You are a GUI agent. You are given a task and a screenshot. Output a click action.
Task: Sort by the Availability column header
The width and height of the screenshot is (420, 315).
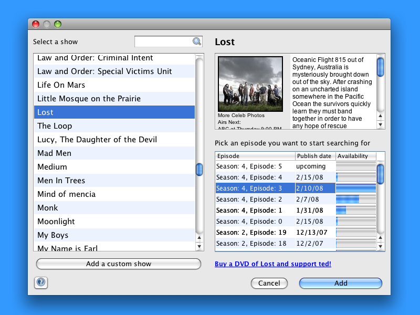coord(356,156)
